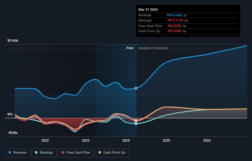Viewport: 252px width, 161px height.
Task: Click the -₩6.828b free cash flow value
Action: pyautogui.click(x=174, y=26)
